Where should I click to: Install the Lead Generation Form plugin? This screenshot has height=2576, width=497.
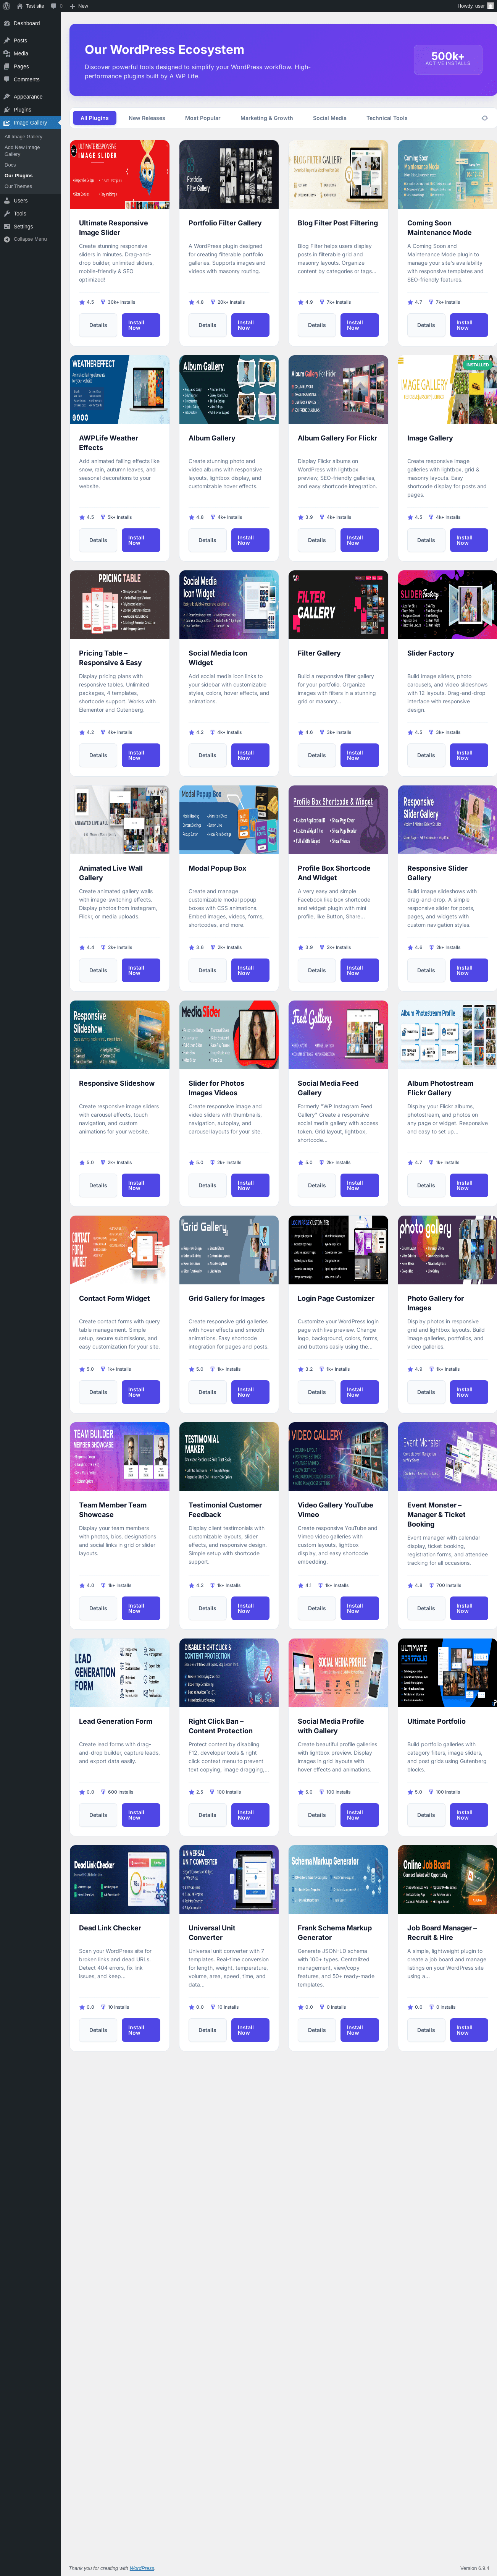141,1815
